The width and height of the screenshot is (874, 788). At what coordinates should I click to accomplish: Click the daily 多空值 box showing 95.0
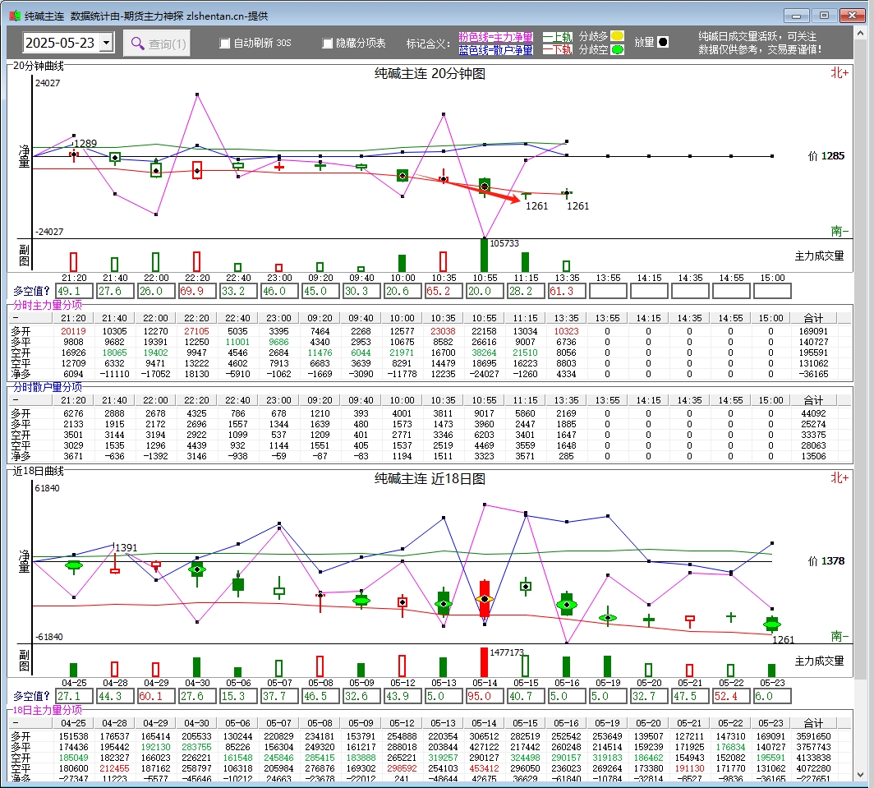tap(485, 696)
